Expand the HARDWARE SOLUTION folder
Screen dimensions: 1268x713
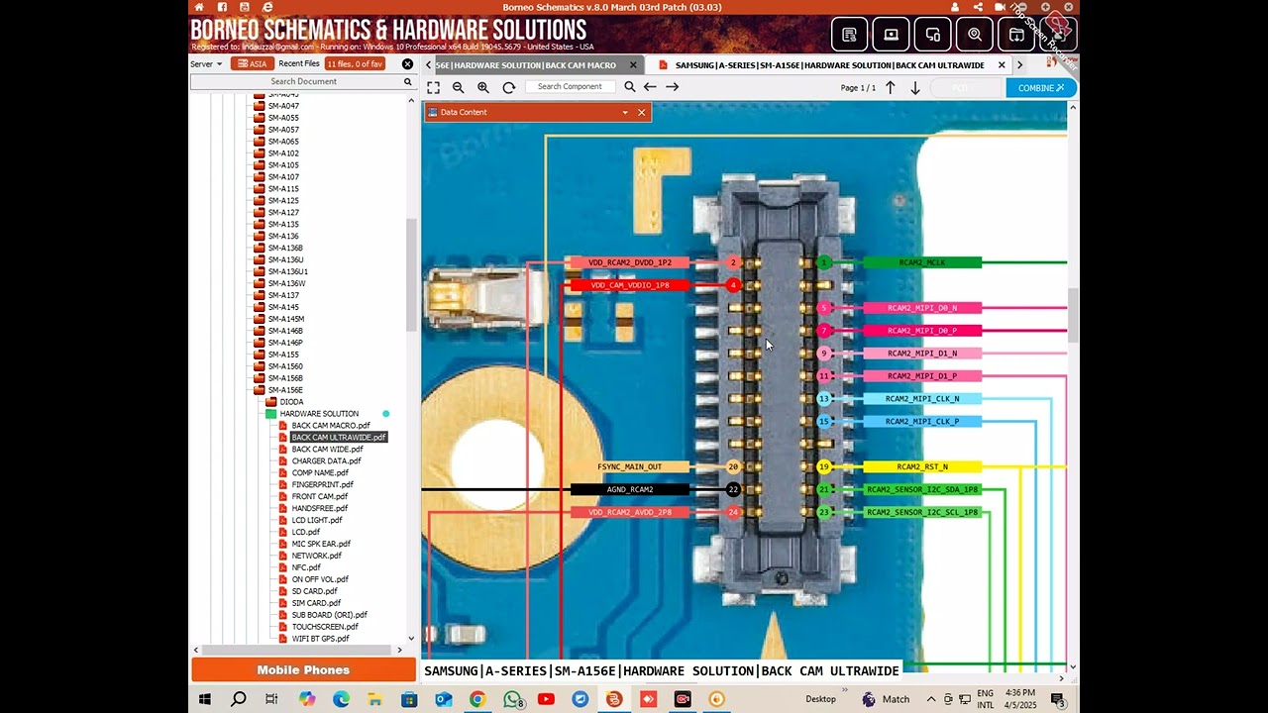(318, 414)
